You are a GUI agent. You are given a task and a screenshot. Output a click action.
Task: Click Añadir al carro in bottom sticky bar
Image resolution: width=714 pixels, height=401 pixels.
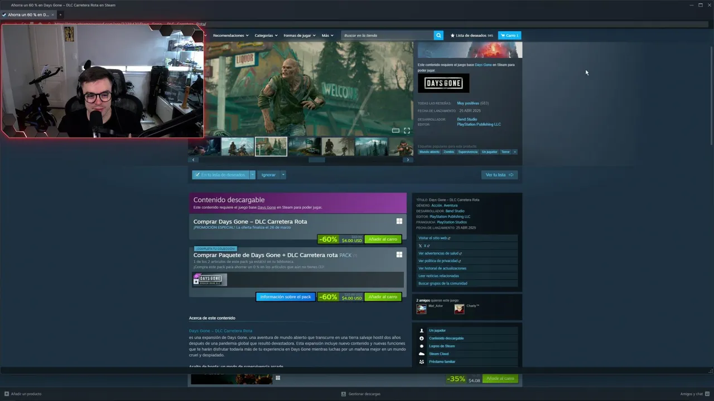click(500, 378)
